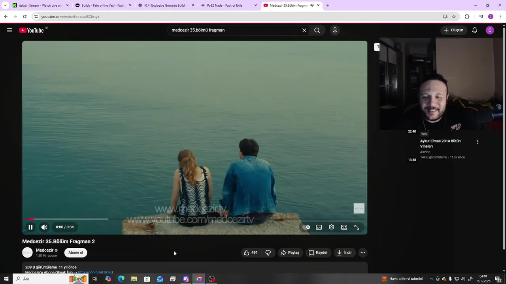
Task: Install app icon in address bar
Action: (445, 17)
